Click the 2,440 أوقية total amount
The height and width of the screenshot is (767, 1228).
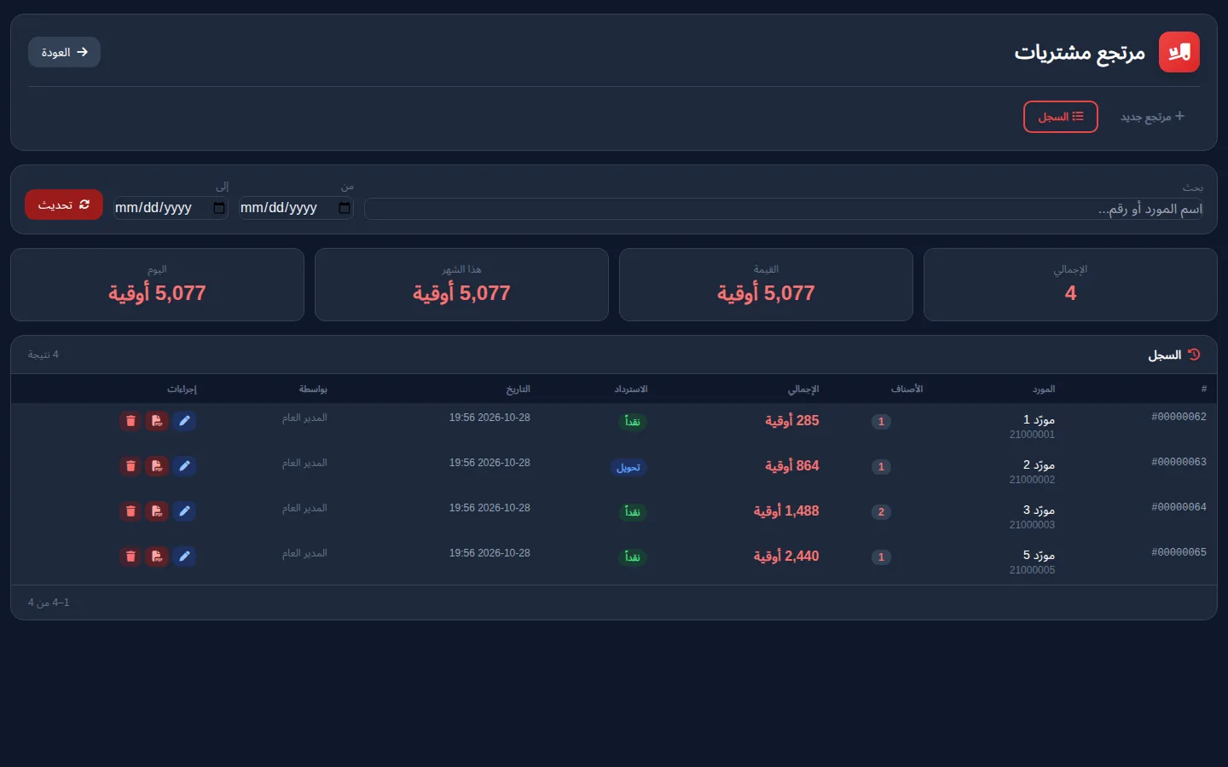click(x=786, y=557)
